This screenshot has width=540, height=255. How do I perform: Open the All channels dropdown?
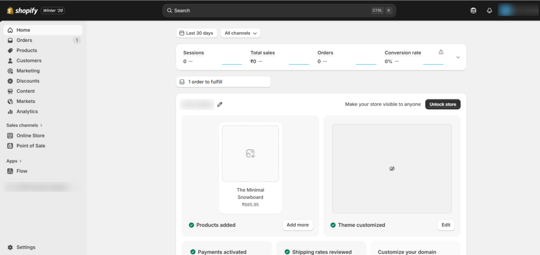[240, 33]
